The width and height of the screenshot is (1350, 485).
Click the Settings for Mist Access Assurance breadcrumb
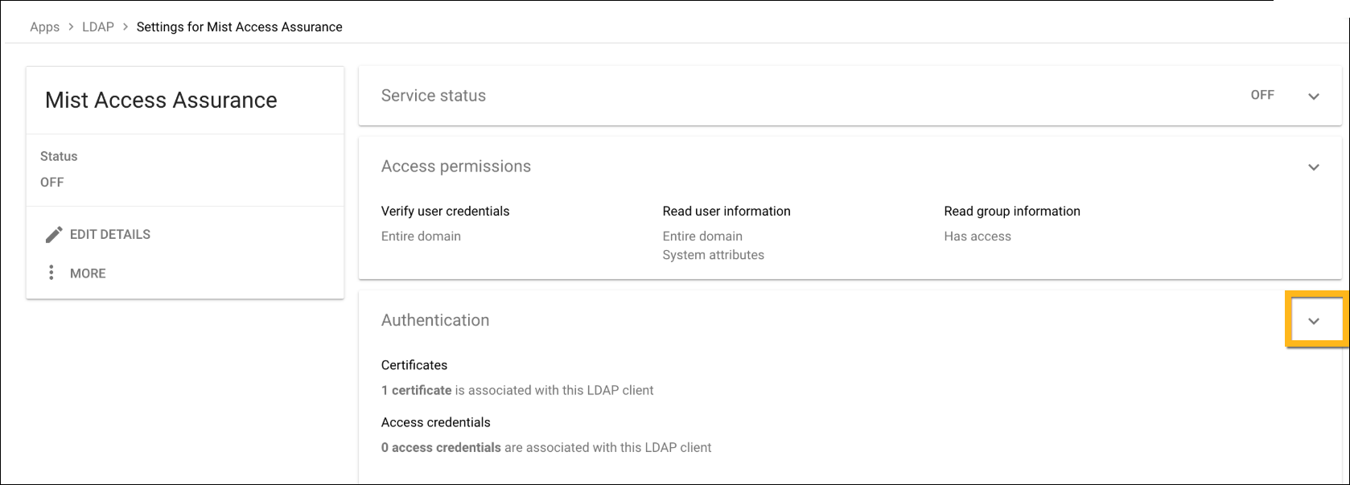tap(239, 27)
